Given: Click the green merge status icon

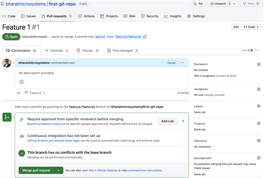Looking at the screenshot, I should pyautogui.click(x=7, y=117).
